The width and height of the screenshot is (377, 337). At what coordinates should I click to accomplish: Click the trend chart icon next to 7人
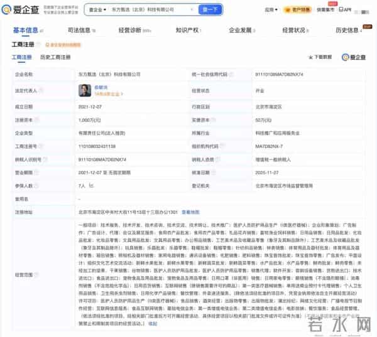91,185
